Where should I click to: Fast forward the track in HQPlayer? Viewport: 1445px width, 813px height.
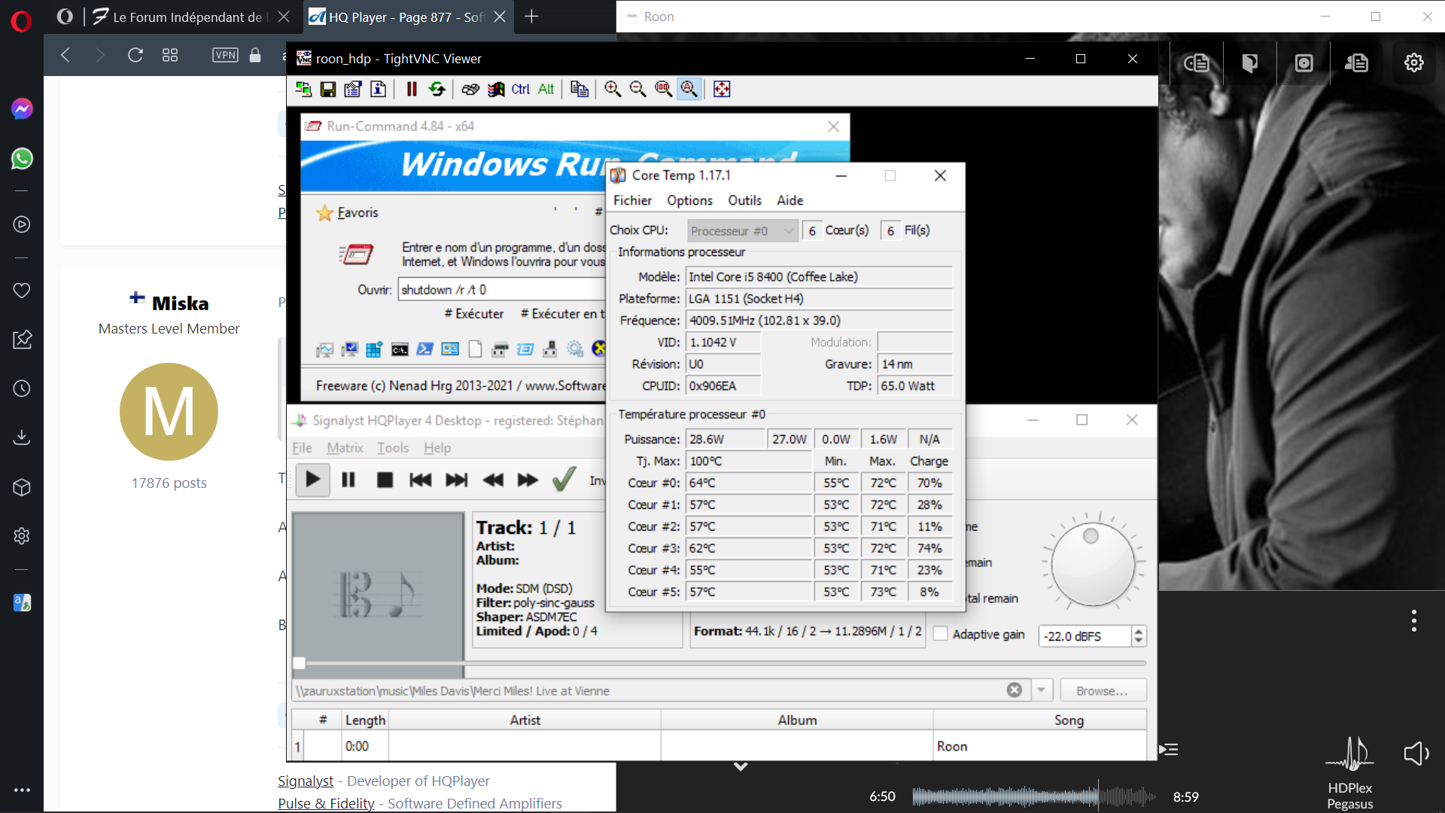[528, 480]
